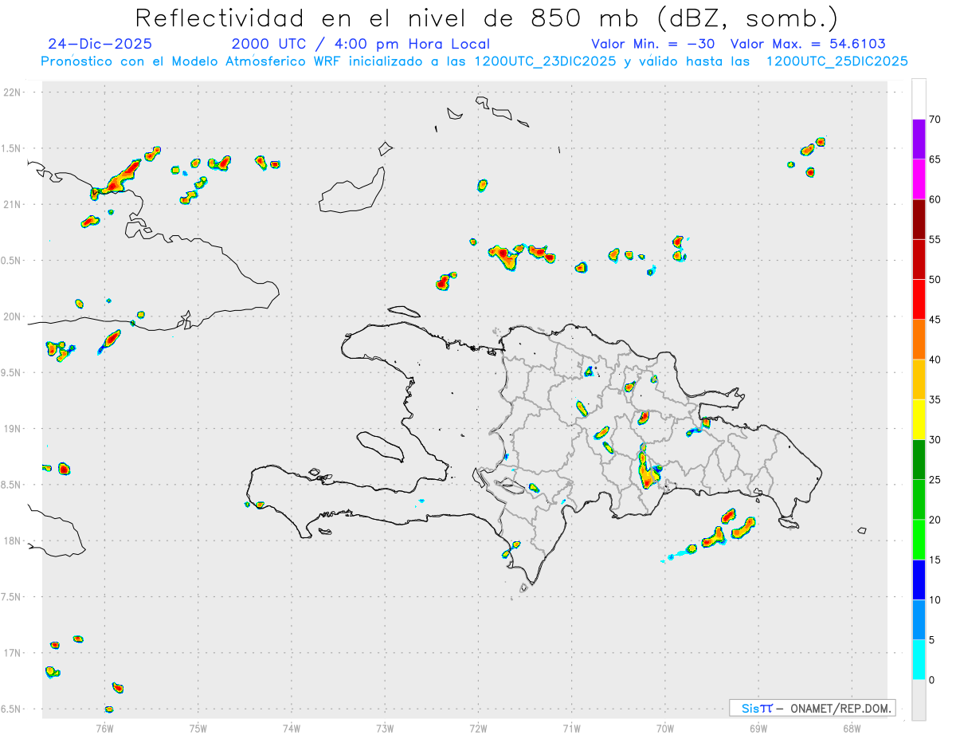Viewport: 956px width, 739px height.
Task: Click the '55' colorbar scale value
Action: pyautogui.click(x=934, y=239)
